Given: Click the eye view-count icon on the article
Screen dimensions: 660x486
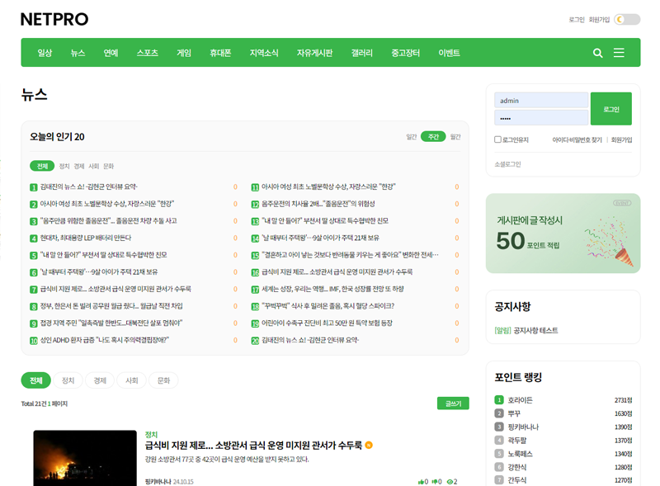Looking at the screenshot, I should pyautogui.click(x=450, y=481).
